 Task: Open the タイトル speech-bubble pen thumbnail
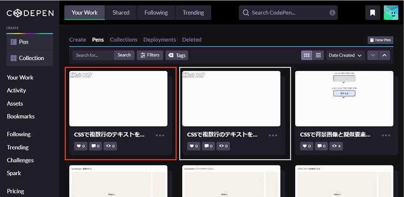(x=344, y=98)
